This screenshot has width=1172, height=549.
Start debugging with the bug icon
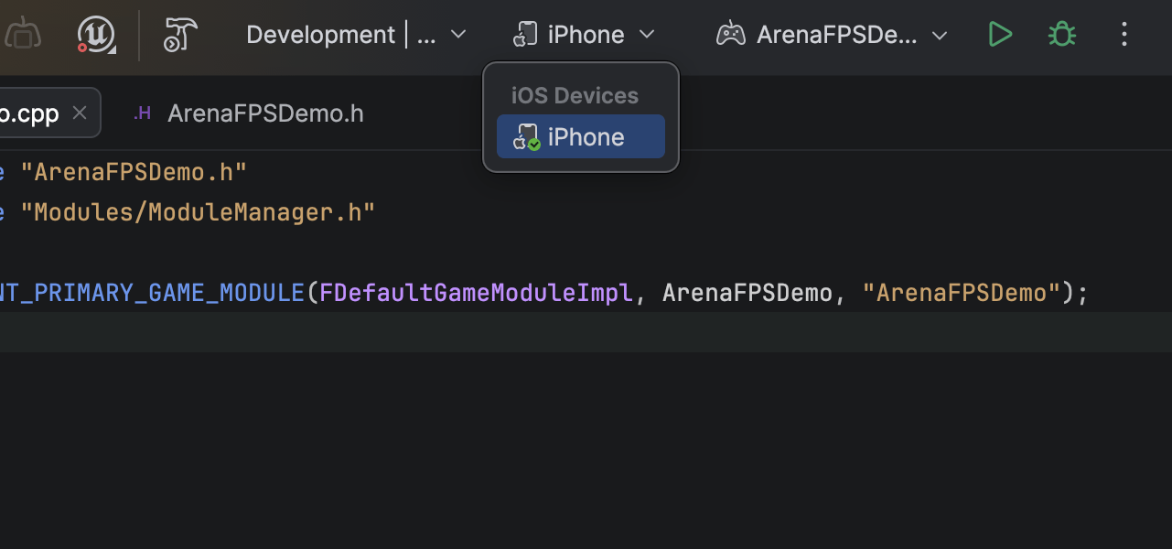(1061, 35)
